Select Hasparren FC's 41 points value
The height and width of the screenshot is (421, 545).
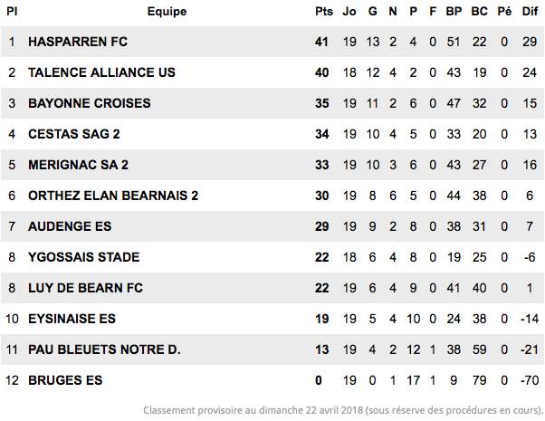coord(322,42)
